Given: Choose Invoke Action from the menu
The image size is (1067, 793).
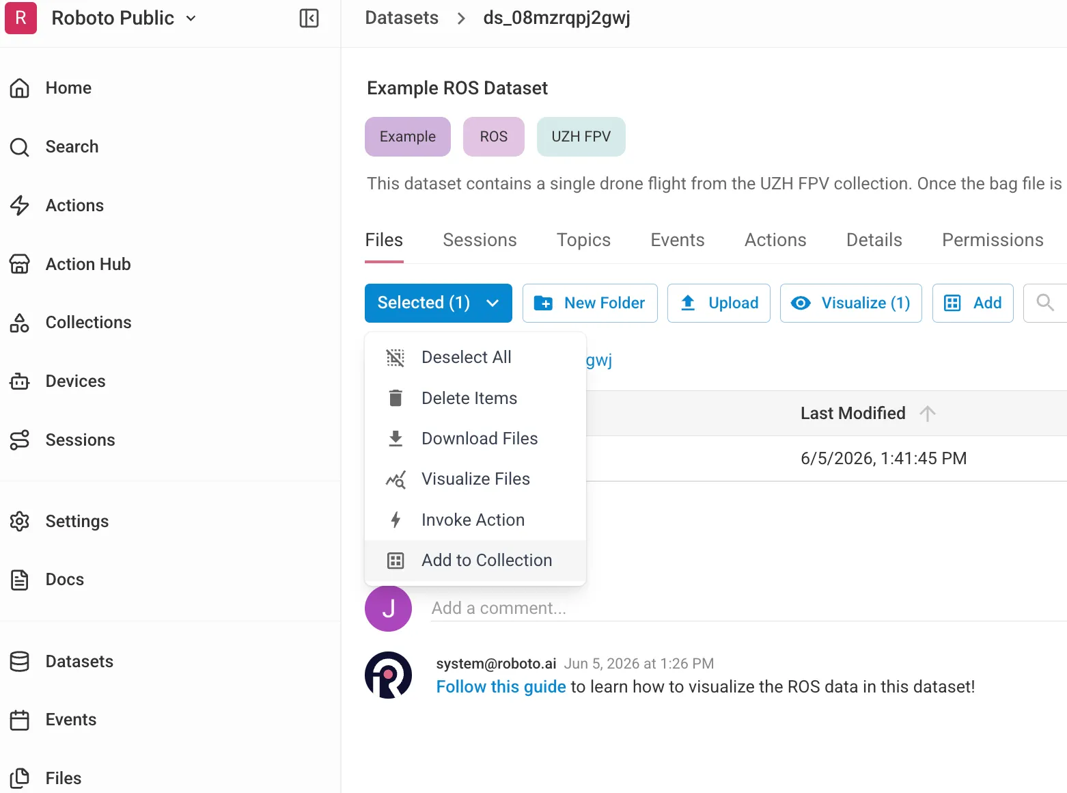Looking at the screenshot, I should 475,520.
